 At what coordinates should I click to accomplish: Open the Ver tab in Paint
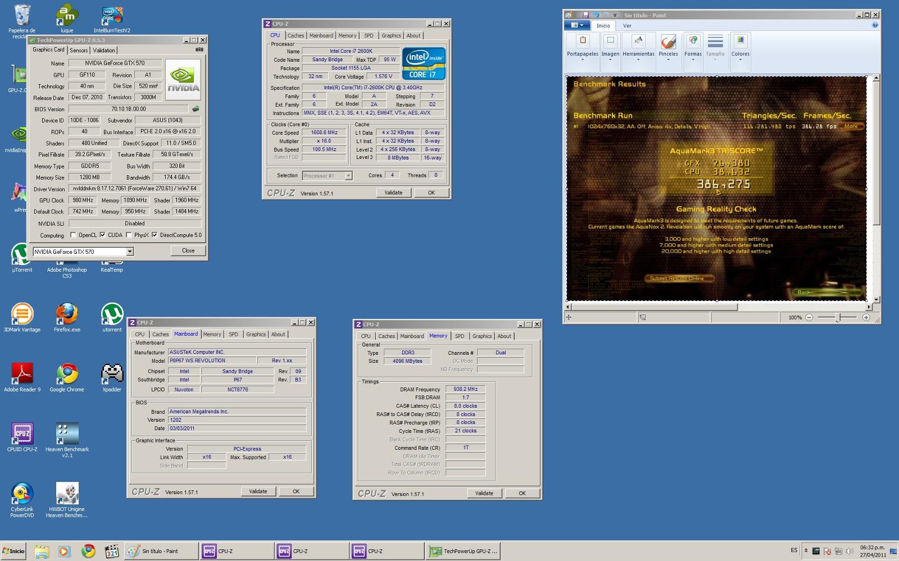[x=627, y=25]
